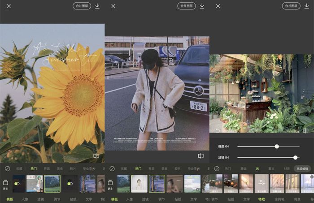Adjust the 强度 64 slider
The image size is (314, 203).
tap(268, 147)
